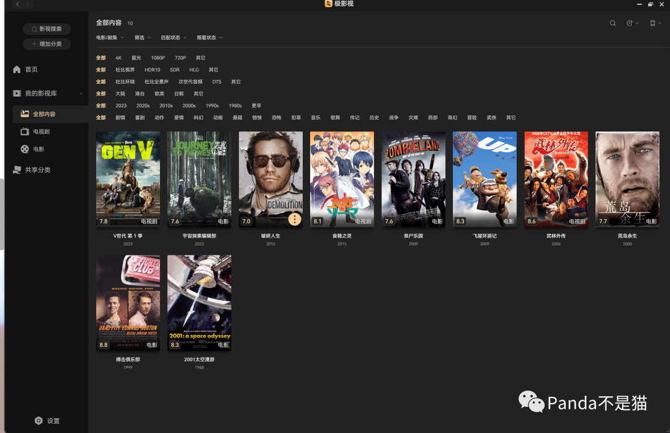The width and height of the screenshot is (670, 433).
Task: Filter by 武侠 genre
Action: [x=491, y=117]
